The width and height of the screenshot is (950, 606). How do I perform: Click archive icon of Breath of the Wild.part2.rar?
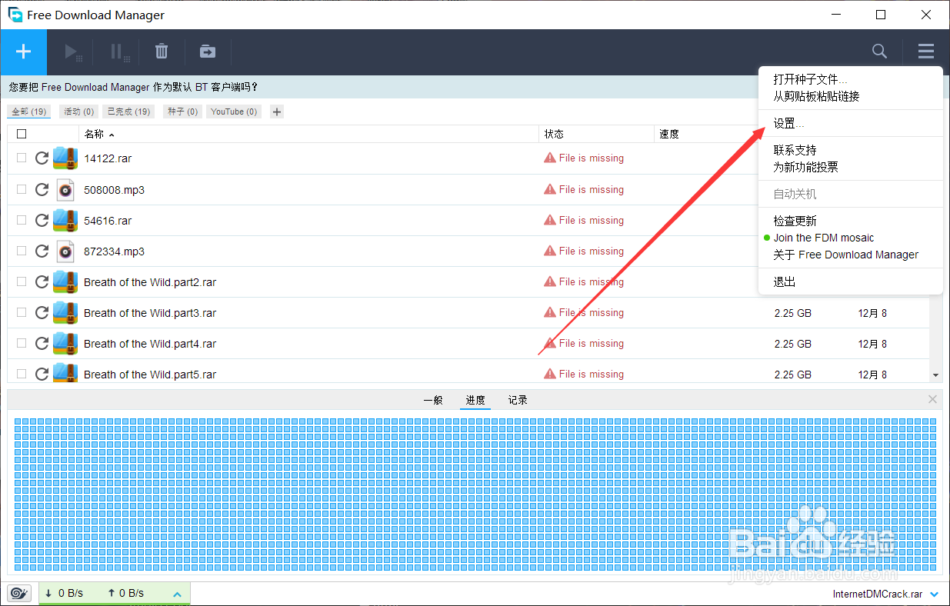pos(65,281)
